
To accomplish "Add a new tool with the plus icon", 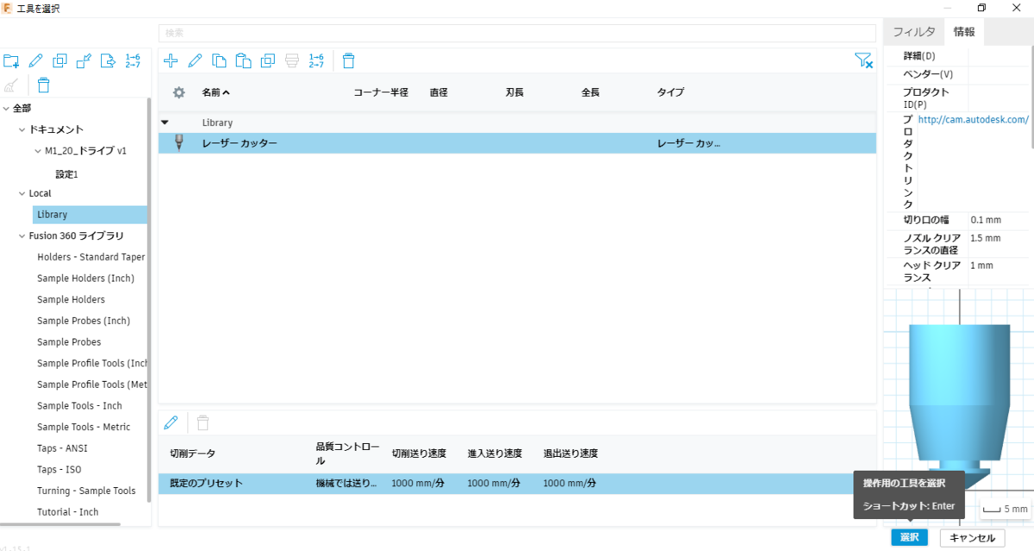I will [x=171, y=60].
